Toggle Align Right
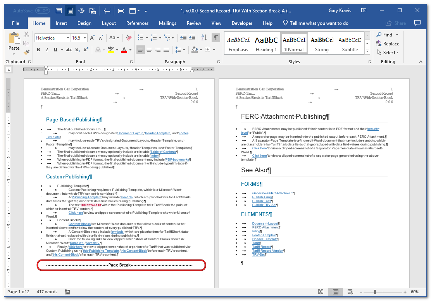Image resolution: width=431 pixels, height=301 pixels. (x=158, y=50)
